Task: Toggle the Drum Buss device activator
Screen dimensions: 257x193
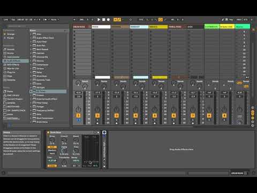Action: pos(48,132)
